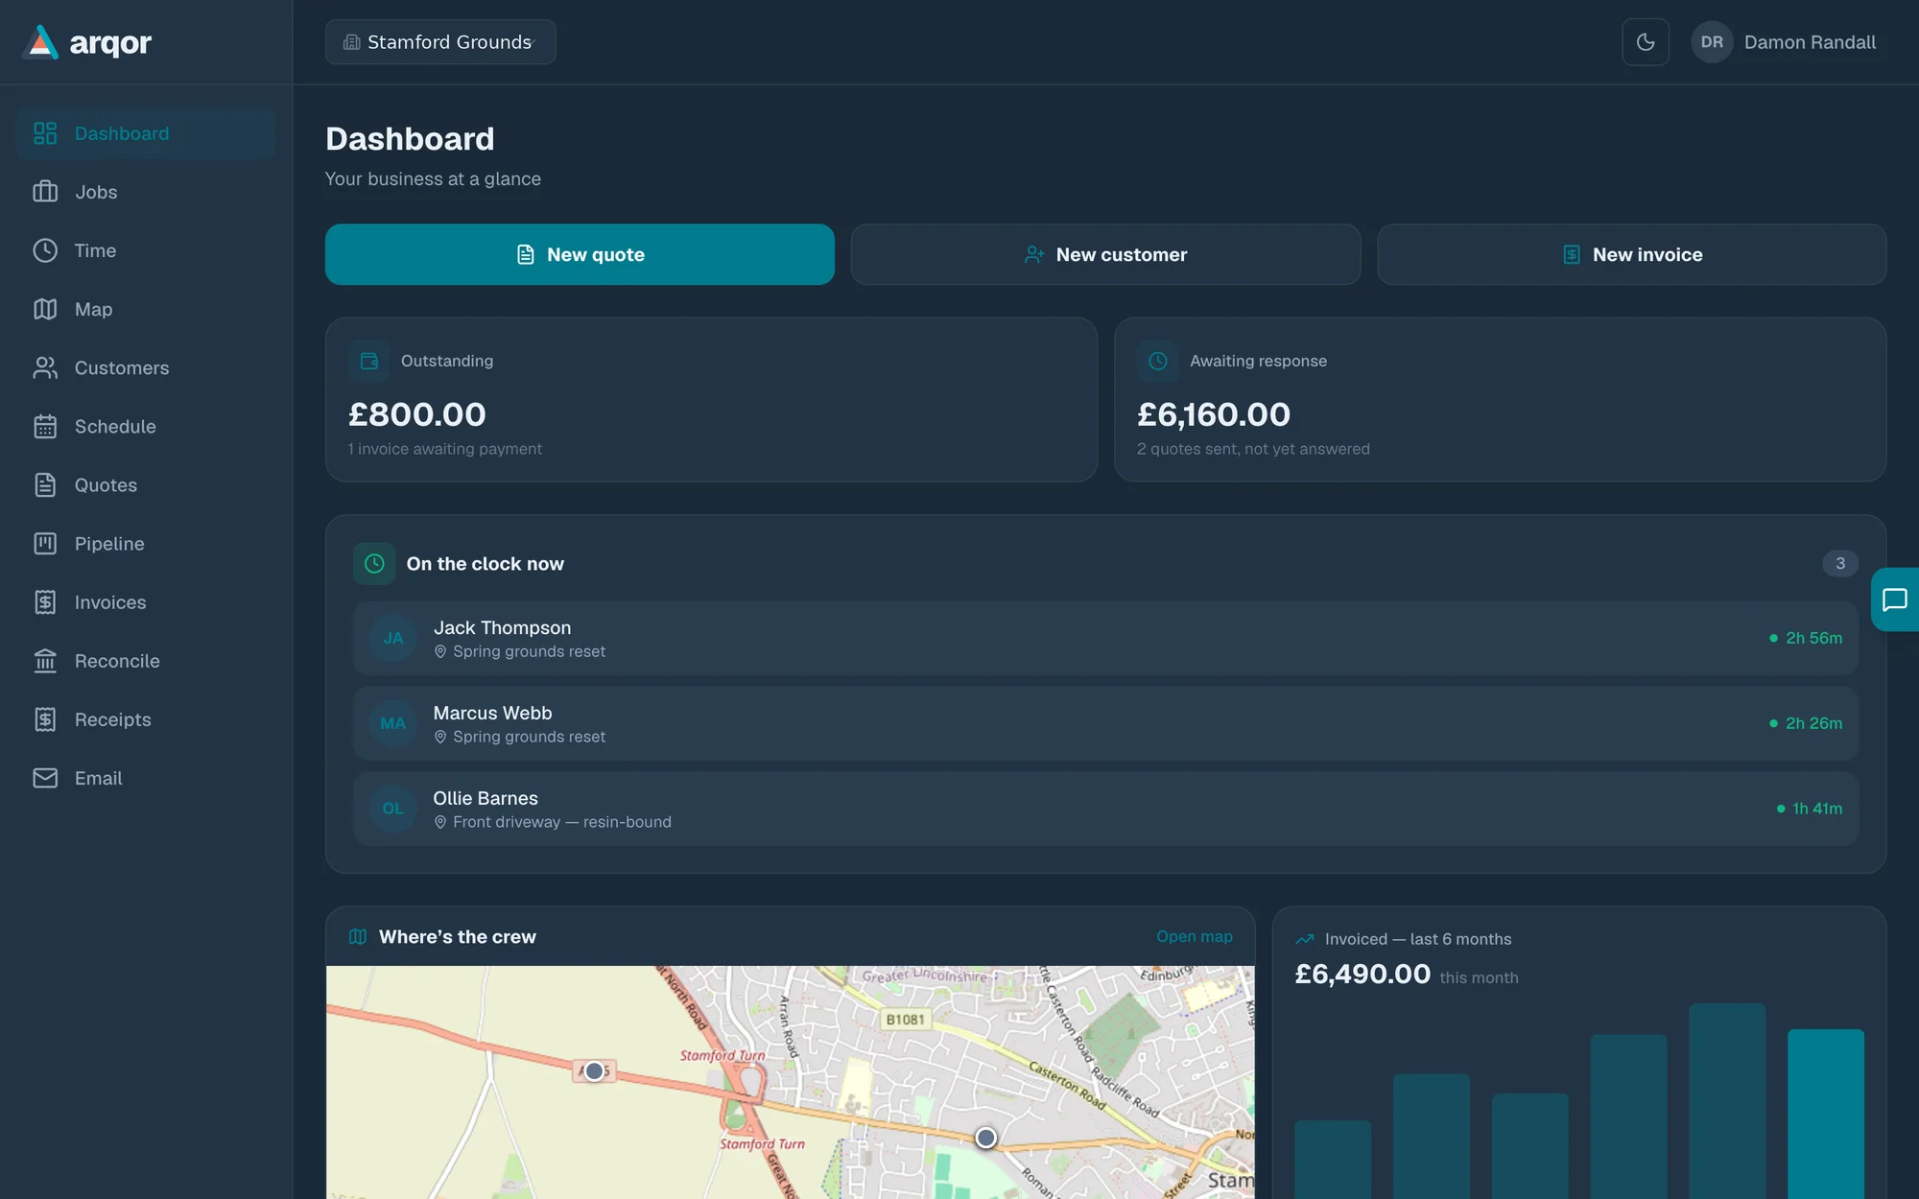Click the Receipts icon in sidebar
Image resolution: width=1919 pixels, height=1199 pixels.
click(x=45, y=719)
